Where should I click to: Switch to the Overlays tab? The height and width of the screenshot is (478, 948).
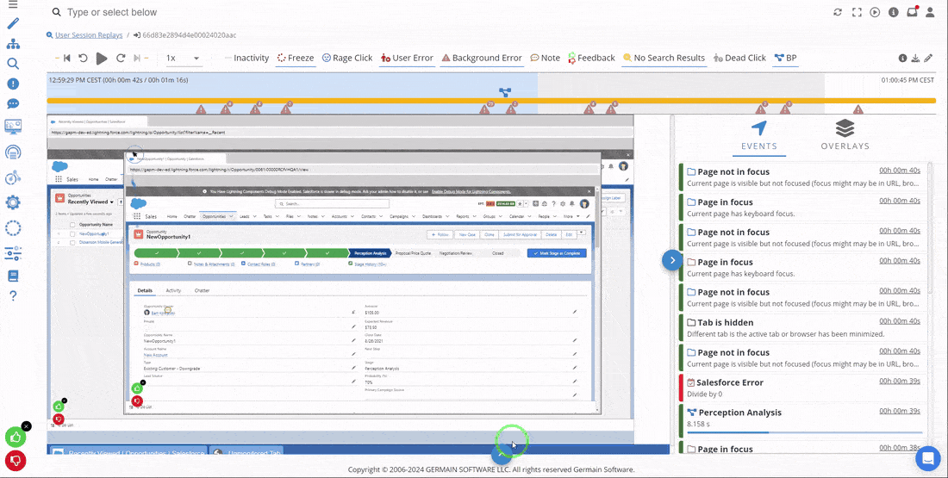[x=845, y=136]
